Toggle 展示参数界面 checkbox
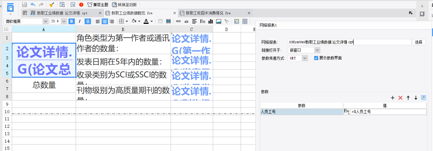433x151 pixels. [x=316, y=58]
